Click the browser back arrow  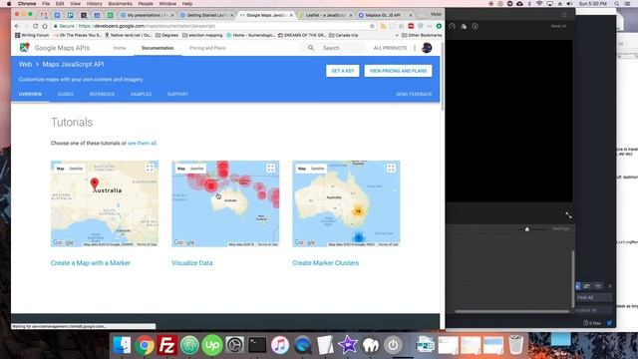click(17, 26)
